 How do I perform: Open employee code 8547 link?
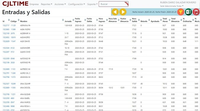(x=12, y=102)
